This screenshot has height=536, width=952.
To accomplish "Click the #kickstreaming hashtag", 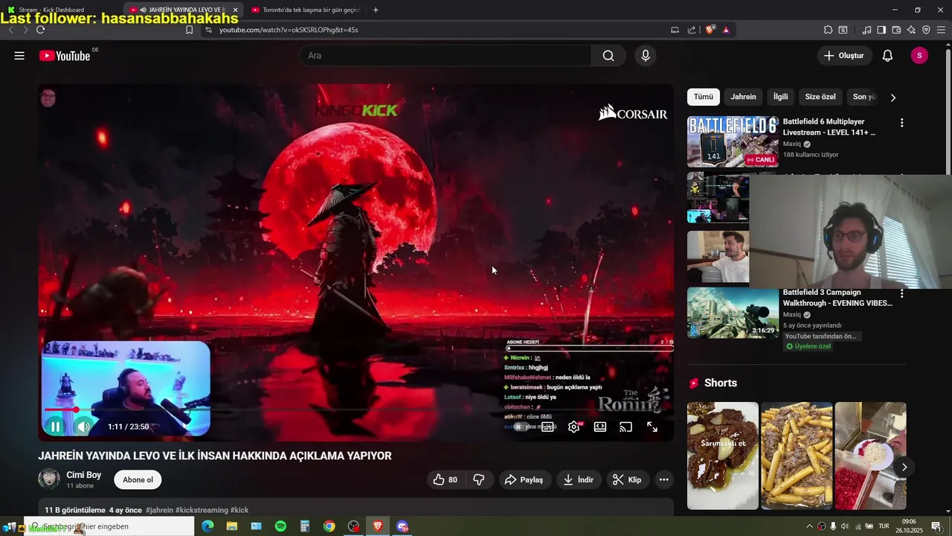I will pos(202,510).
